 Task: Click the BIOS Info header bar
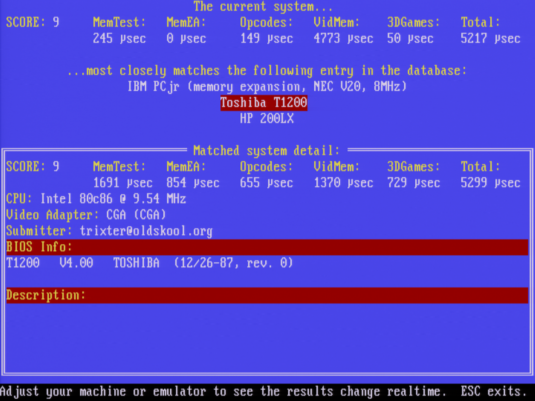pyautogui.click(x=267, y=247)
